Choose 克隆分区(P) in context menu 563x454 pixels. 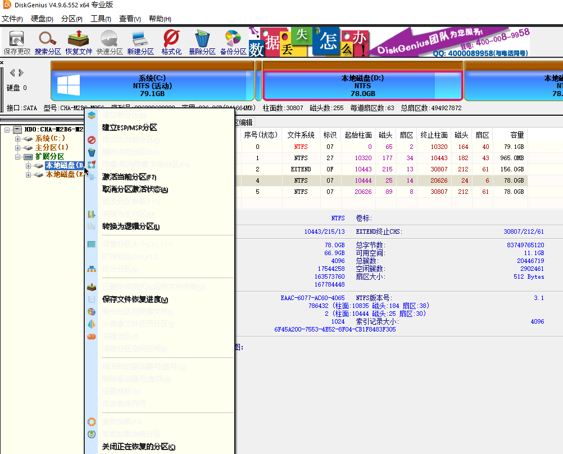(120, 337)
